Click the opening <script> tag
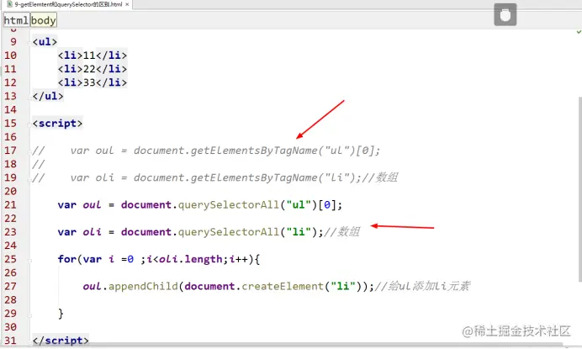This screenshot has width=582, height=349. [57, 124]
